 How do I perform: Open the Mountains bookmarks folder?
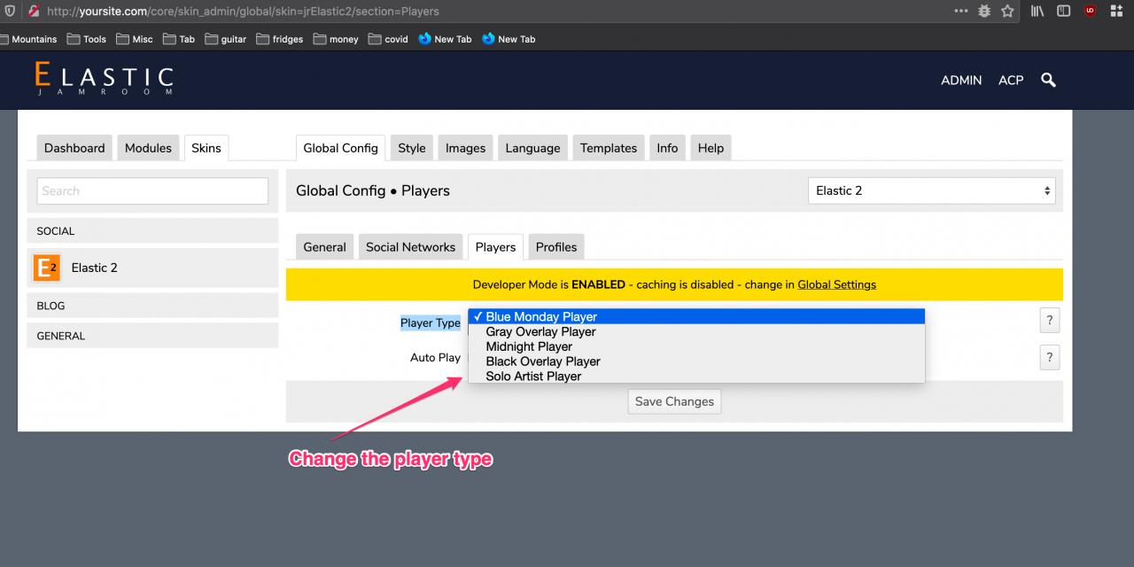point(29,39)
